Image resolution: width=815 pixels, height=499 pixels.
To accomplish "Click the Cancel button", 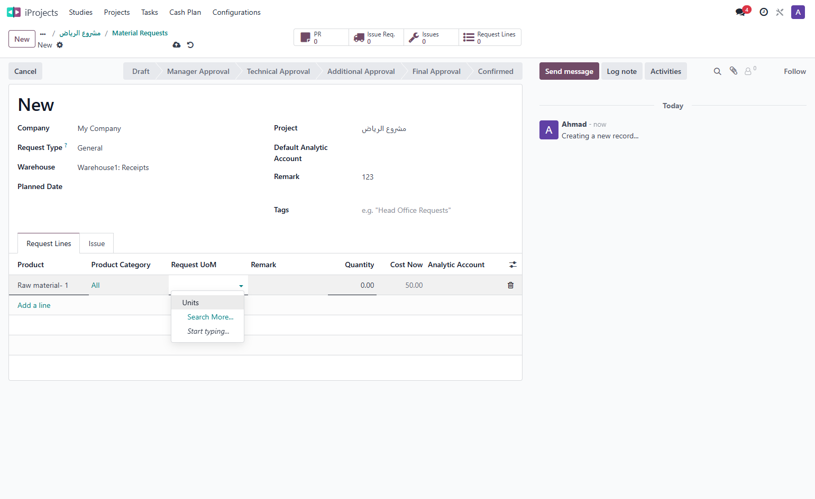I will click(x=25, y=71).
